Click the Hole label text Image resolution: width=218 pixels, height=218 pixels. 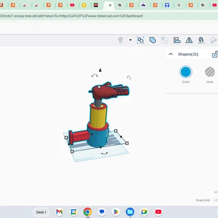pyautogui.click(x=210, y=82)
